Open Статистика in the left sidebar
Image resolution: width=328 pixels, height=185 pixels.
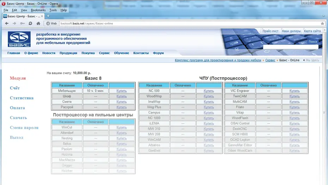(22, 98)
